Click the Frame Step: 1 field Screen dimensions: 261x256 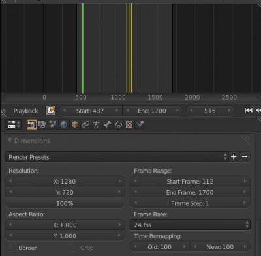click(x=190, y=203)
